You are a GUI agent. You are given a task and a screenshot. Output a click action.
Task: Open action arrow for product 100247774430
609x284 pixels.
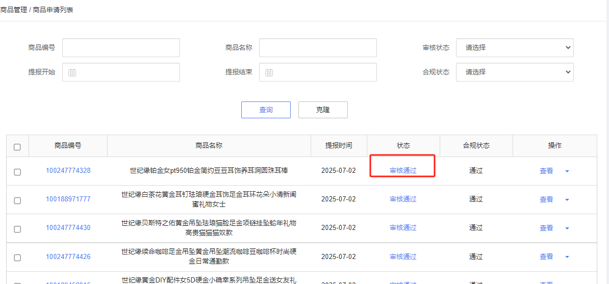[x=567, y=228]
